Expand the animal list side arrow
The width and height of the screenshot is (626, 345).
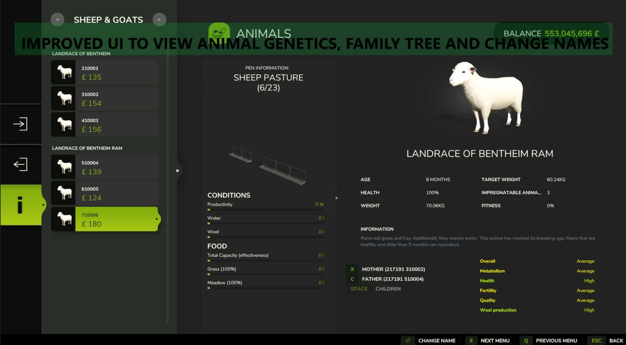(177, 171)
